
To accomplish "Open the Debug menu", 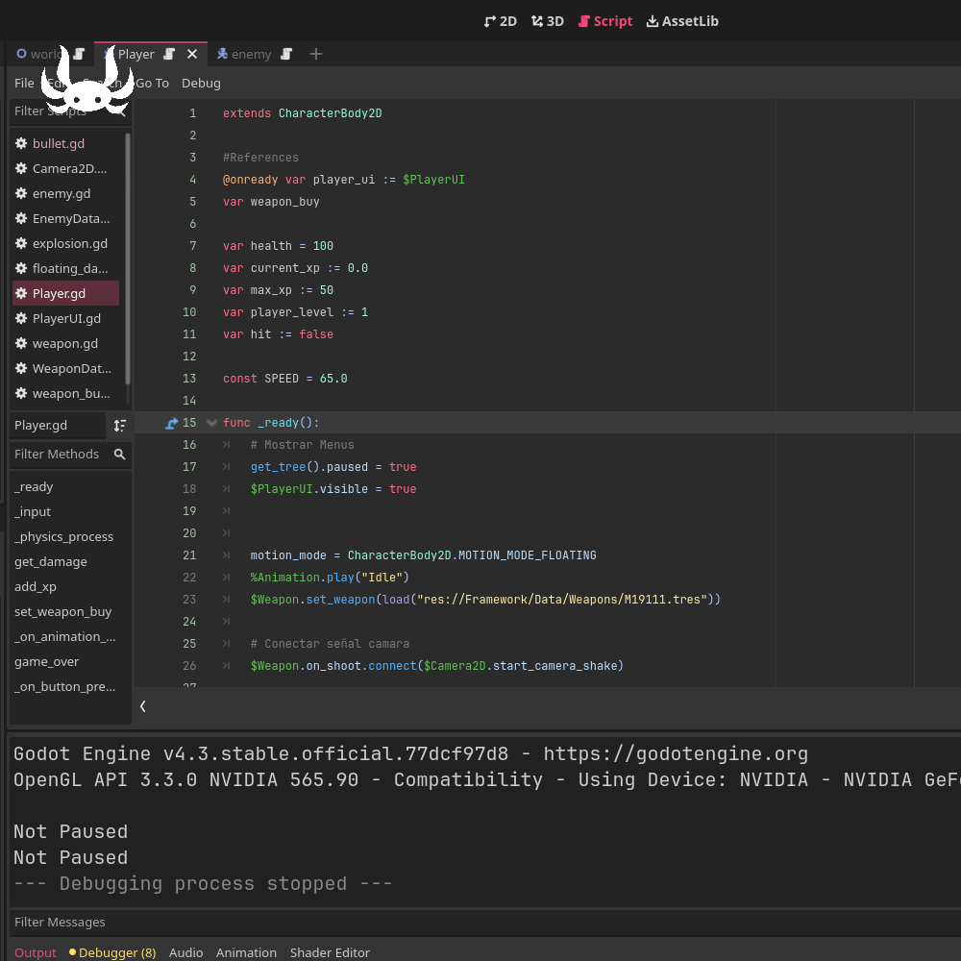I will coord(201,84).
